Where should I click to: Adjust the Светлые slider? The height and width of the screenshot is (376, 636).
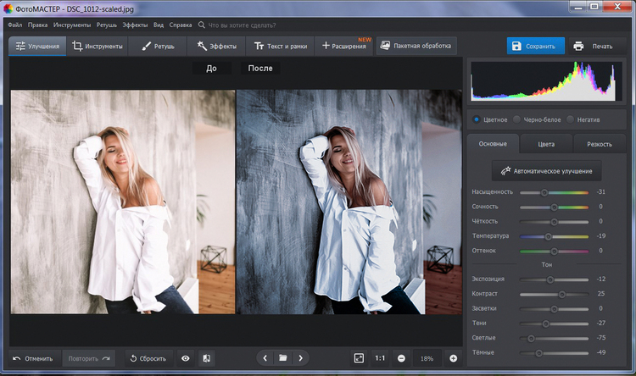click(x=554, y=339)
